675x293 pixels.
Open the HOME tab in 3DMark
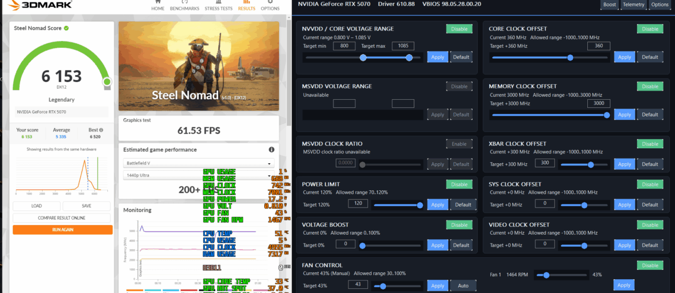coord(157,6)
